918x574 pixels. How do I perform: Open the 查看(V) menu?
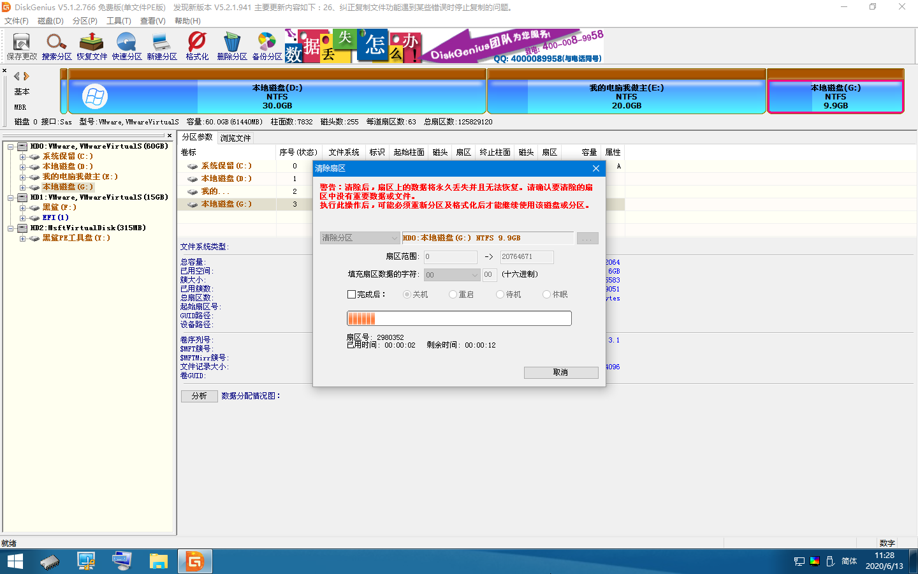[153, 21]
